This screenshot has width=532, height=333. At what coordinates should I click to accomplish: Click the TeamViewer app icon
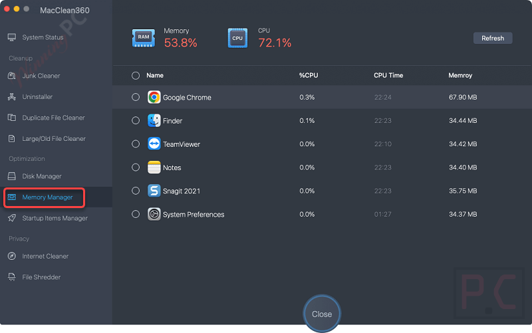(154, 144)
